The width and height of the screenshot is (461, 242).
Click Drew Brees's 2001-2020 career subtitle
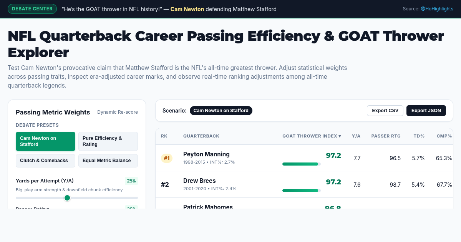coord(210,189)
